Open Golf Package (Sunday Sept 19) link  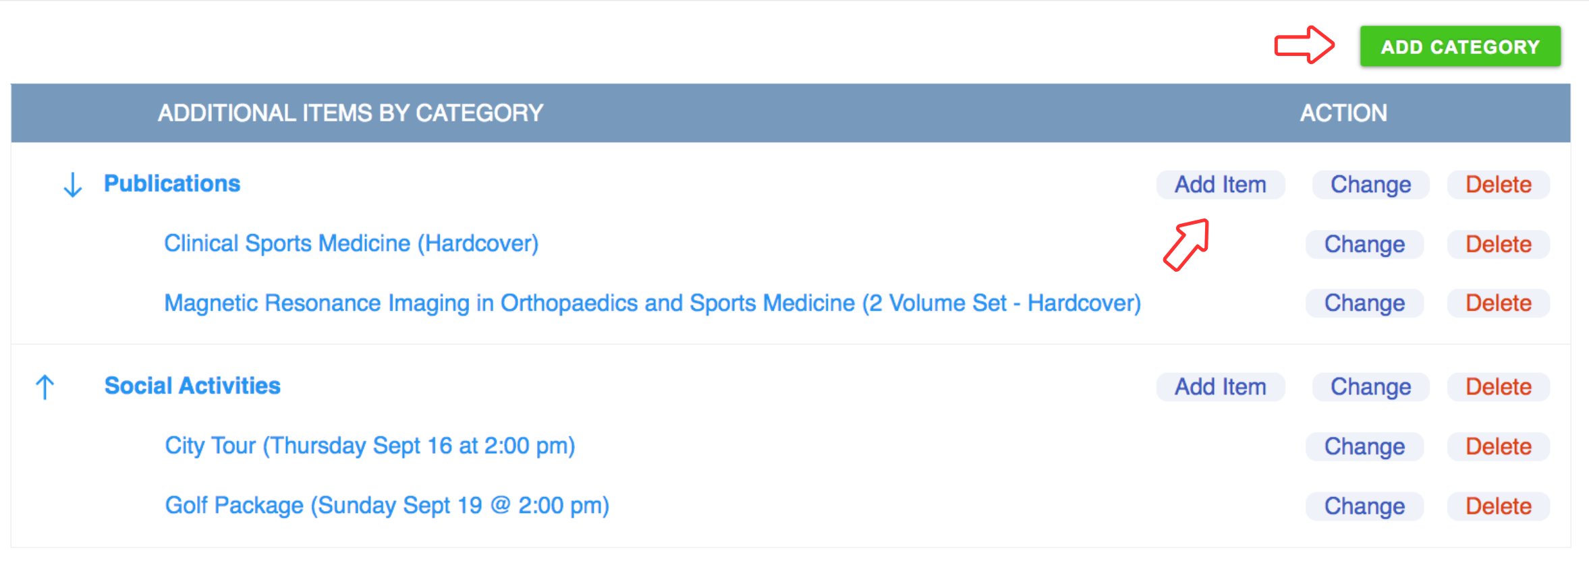click(387, 506)
